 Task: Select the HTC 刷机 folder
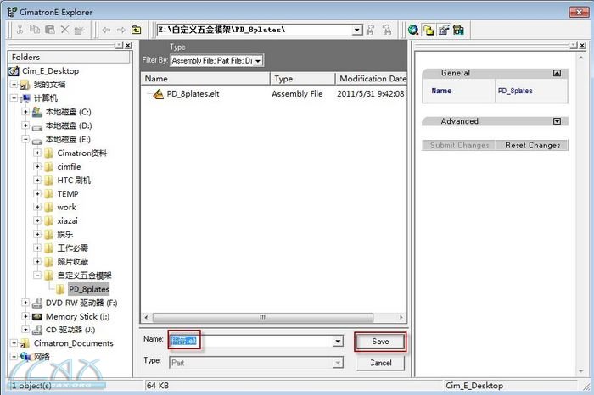pos(74,180)
